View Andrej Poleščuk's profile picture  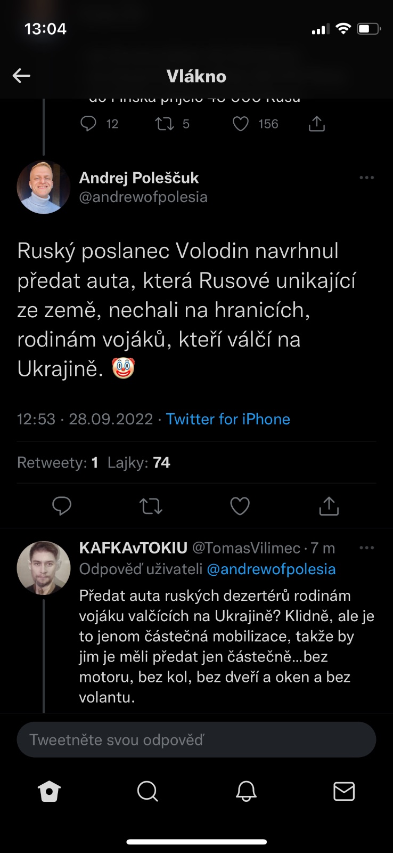(44, 187)
